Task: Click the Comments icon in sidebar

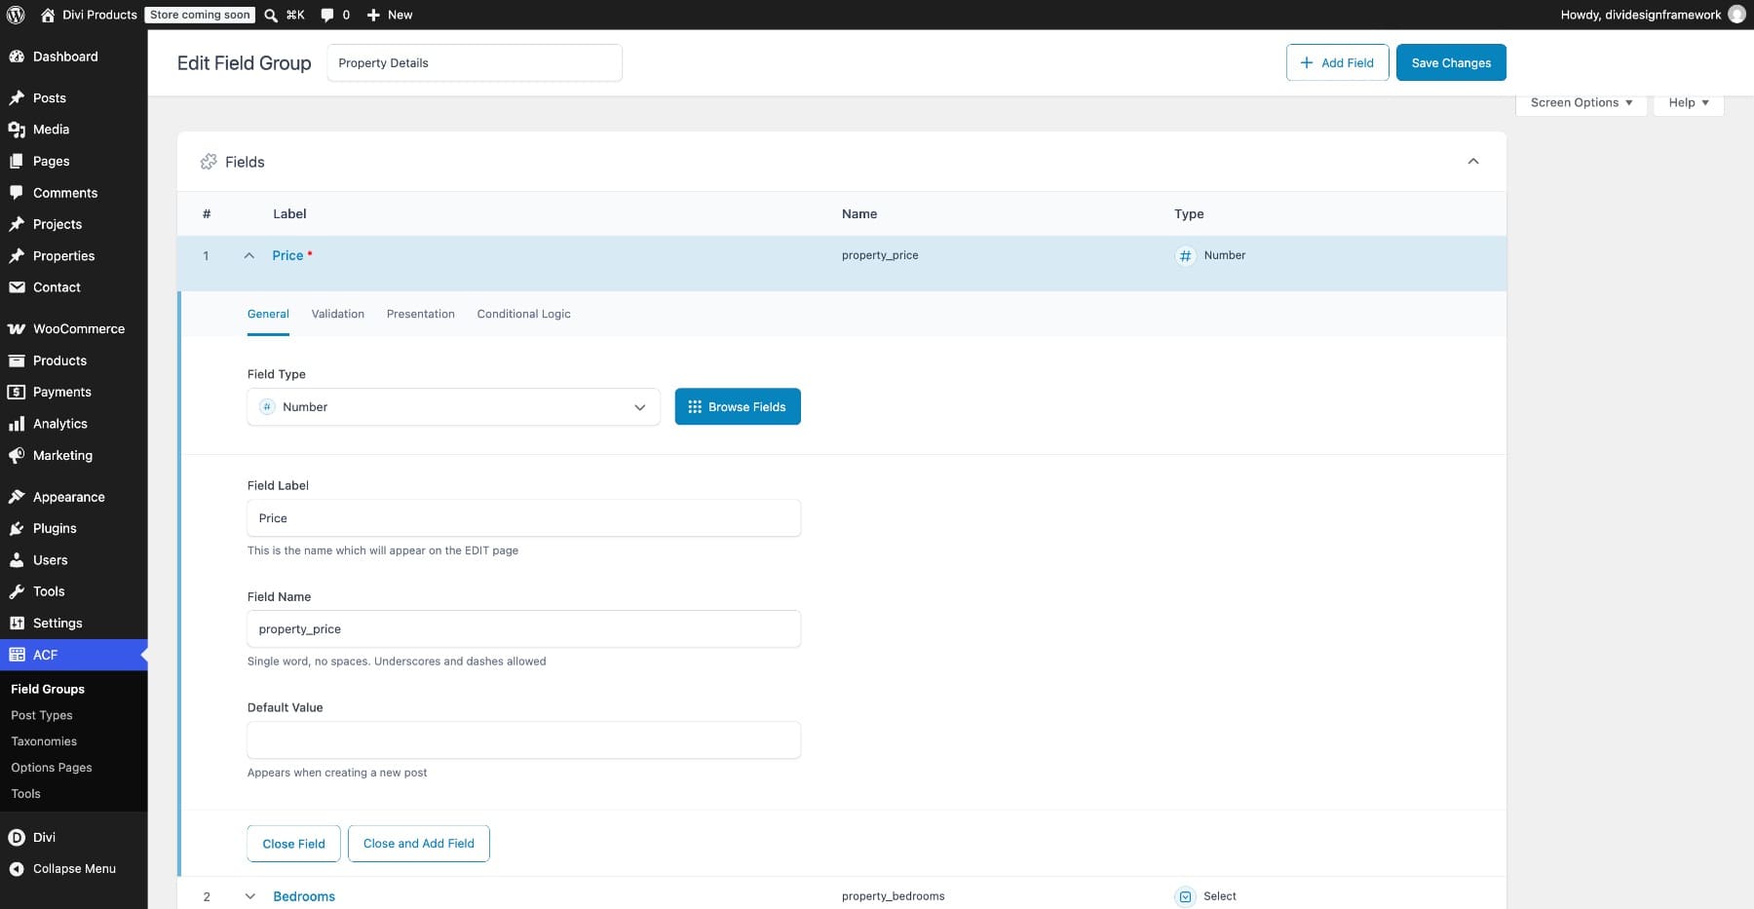Action: click(17, 193)
